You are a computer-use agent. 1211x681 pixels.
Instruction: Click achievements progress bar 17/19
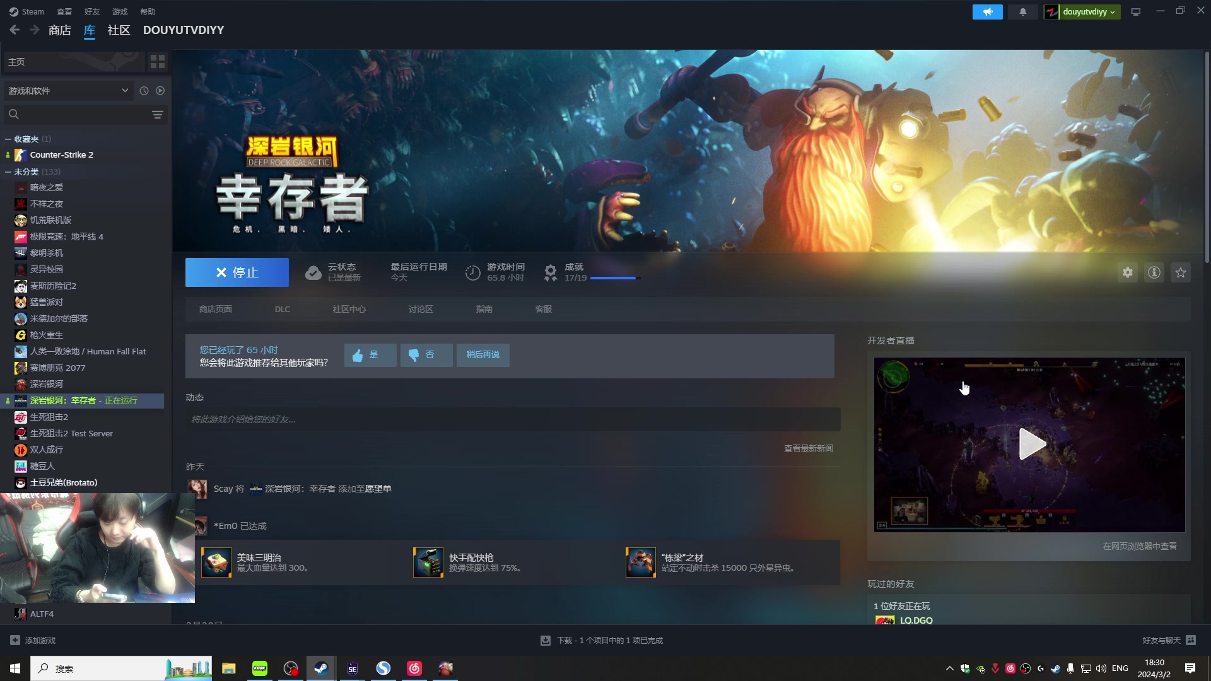[x=614, y=277]
